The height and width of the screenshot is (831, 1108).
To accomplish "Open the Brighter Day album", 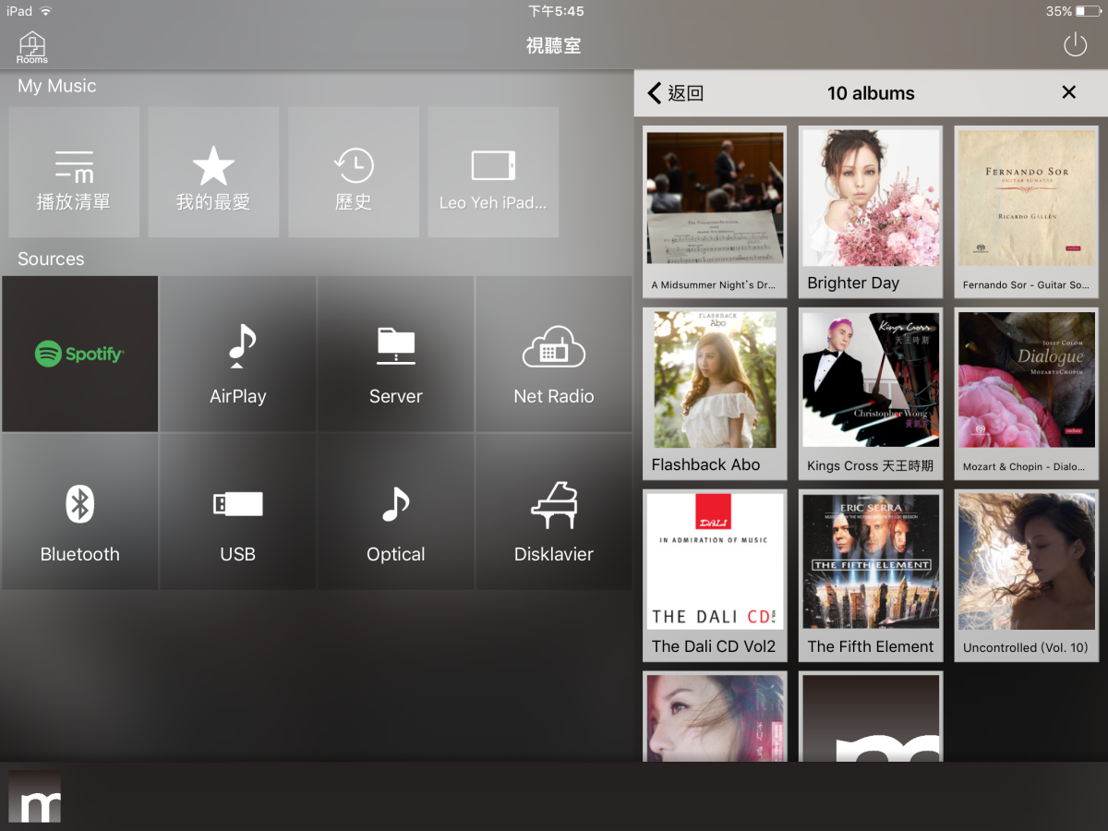I will pyautogui.click(x=871, y=211).
